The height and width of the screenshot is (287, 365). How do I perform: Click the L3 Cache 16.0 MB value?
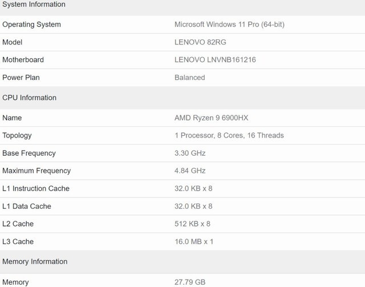point(194,242)
